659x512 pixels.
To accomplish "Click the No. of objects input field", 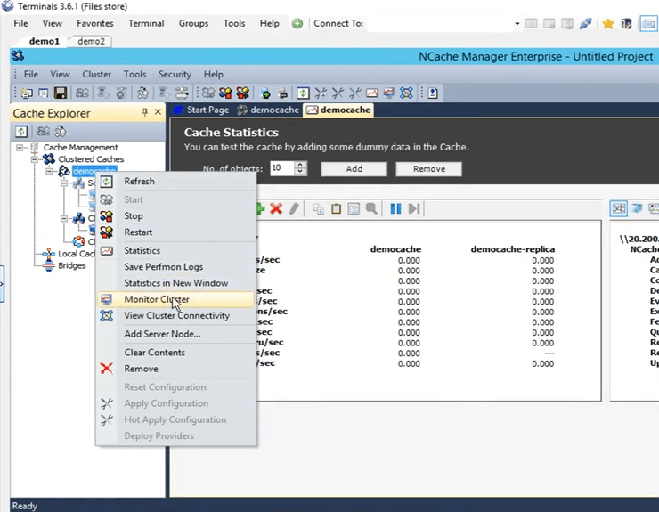I will (x=282, y=168).
